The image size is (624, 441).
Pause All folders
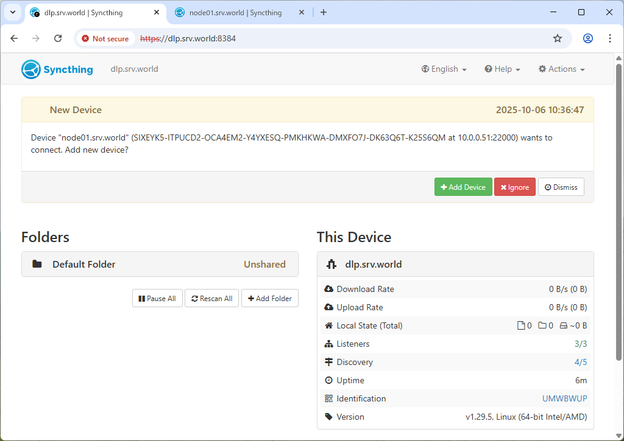point(157,299)
